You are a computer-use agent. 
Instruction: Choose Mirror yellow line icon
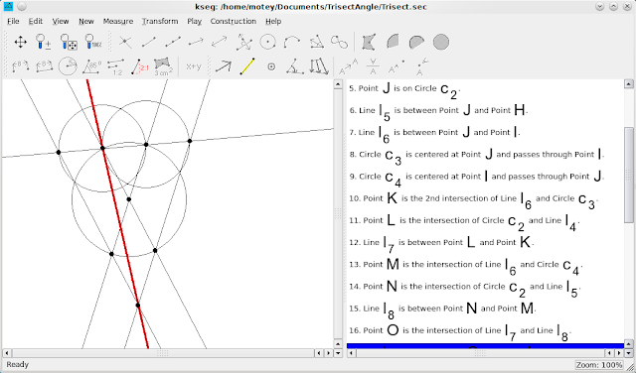[247, 66]
